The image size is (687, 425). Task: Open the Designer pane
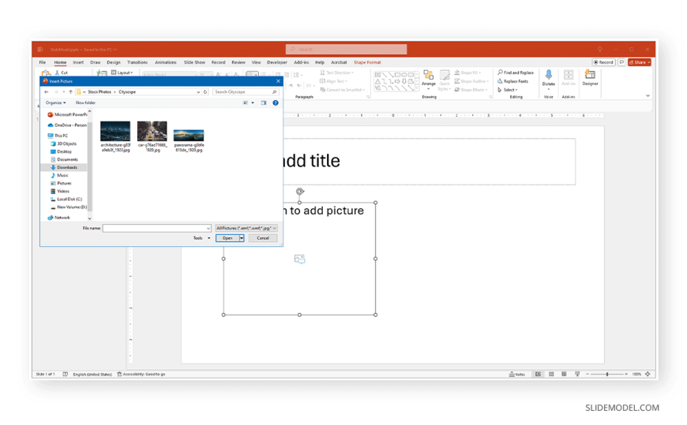[590, 78]
